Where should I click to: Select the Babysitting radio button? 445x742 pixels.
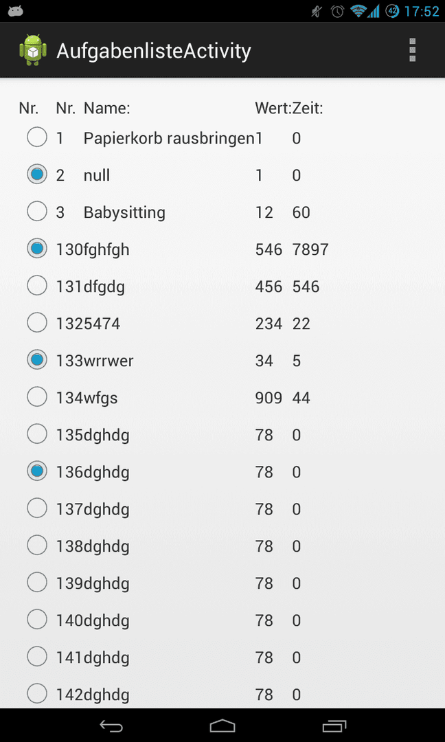pos(37,212)
